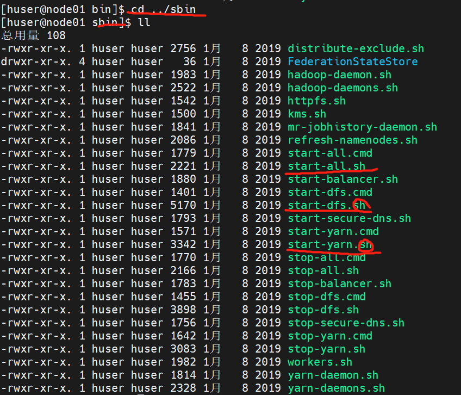Click the file size 3342
The image size is (461, 395).
(x=183, y=244)
